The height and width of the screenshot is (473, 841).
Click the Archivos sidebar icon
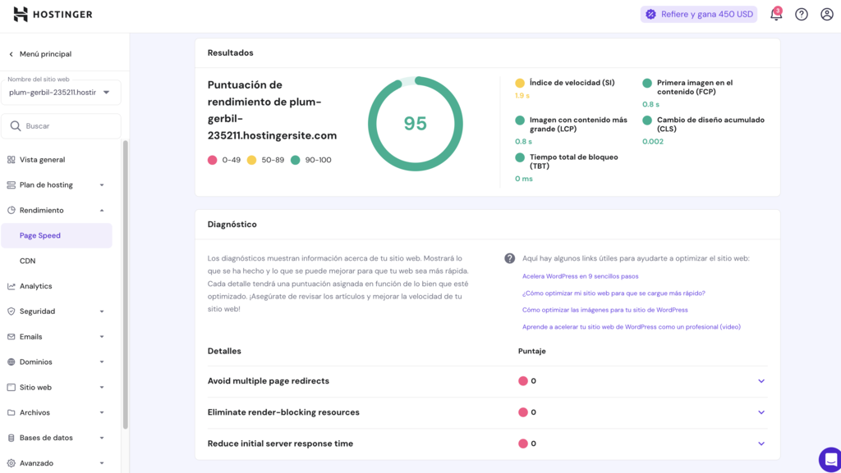[x=11, y=412]
